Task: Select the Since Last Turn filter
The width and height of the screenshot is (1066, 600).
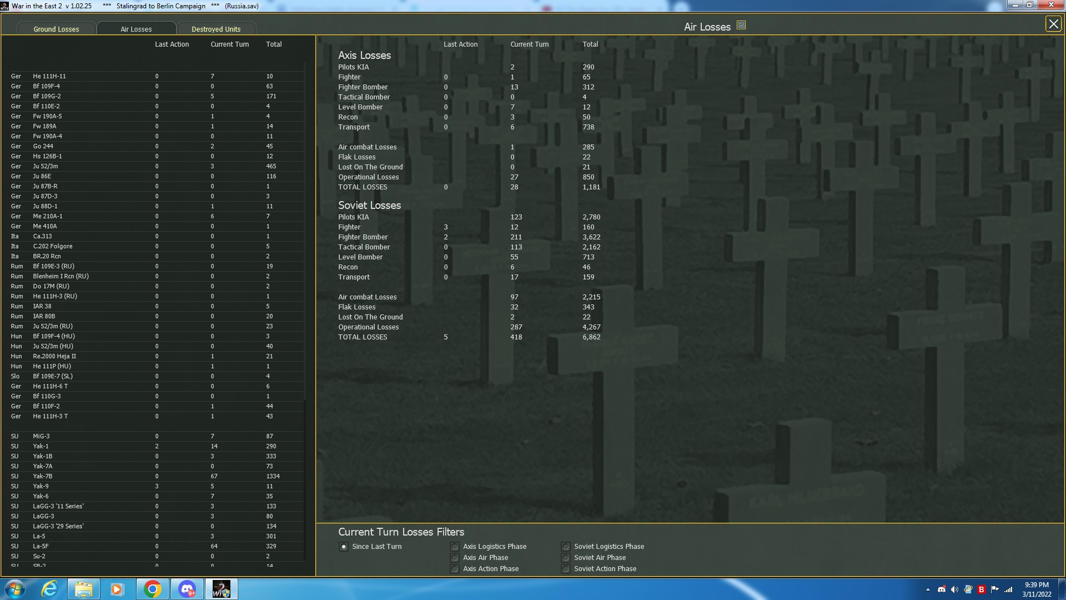Action: (x=344, y=547)
